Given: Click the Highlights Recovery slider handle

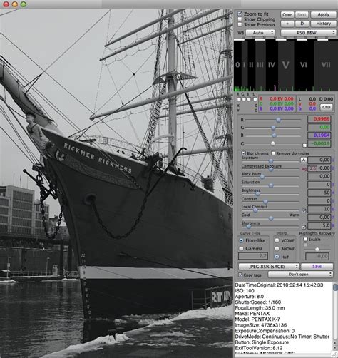Looking at the screenshot, I should pyautogui.click(x=317, y=250).
